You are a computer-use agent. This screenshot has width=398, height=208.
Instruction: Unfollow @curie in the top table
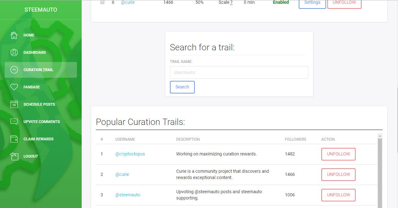coord(344,3)
